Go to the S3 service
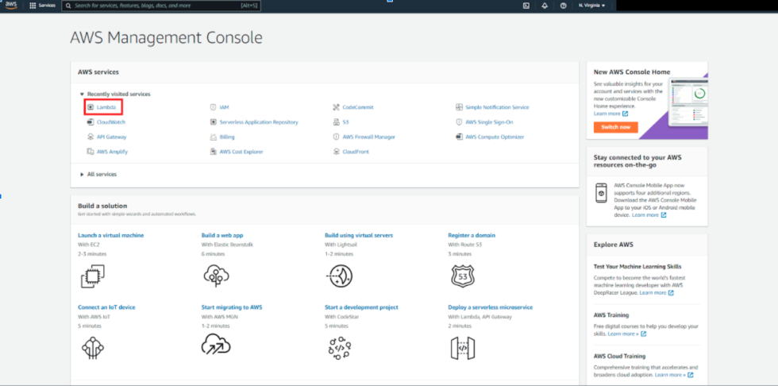Image resolution: width=778 pixels, height=386 pixels. pyautogui.click(x=346, y=122)
